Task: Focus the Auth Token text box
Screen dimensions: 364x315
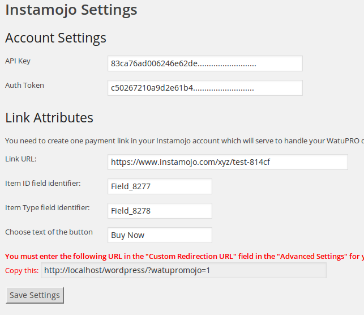Action: point(205,88)
